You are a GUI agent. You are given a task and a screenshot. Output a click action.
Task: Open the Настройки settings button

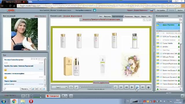click(161, 10)
